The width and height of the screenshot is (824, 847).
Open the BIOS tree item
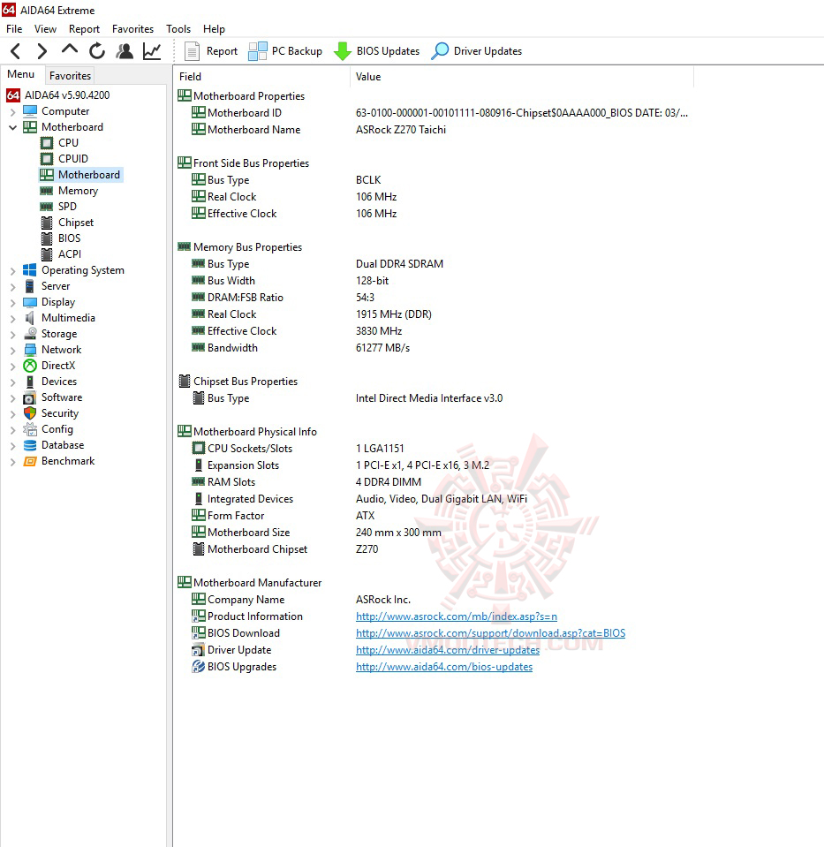tap(61, 238)
